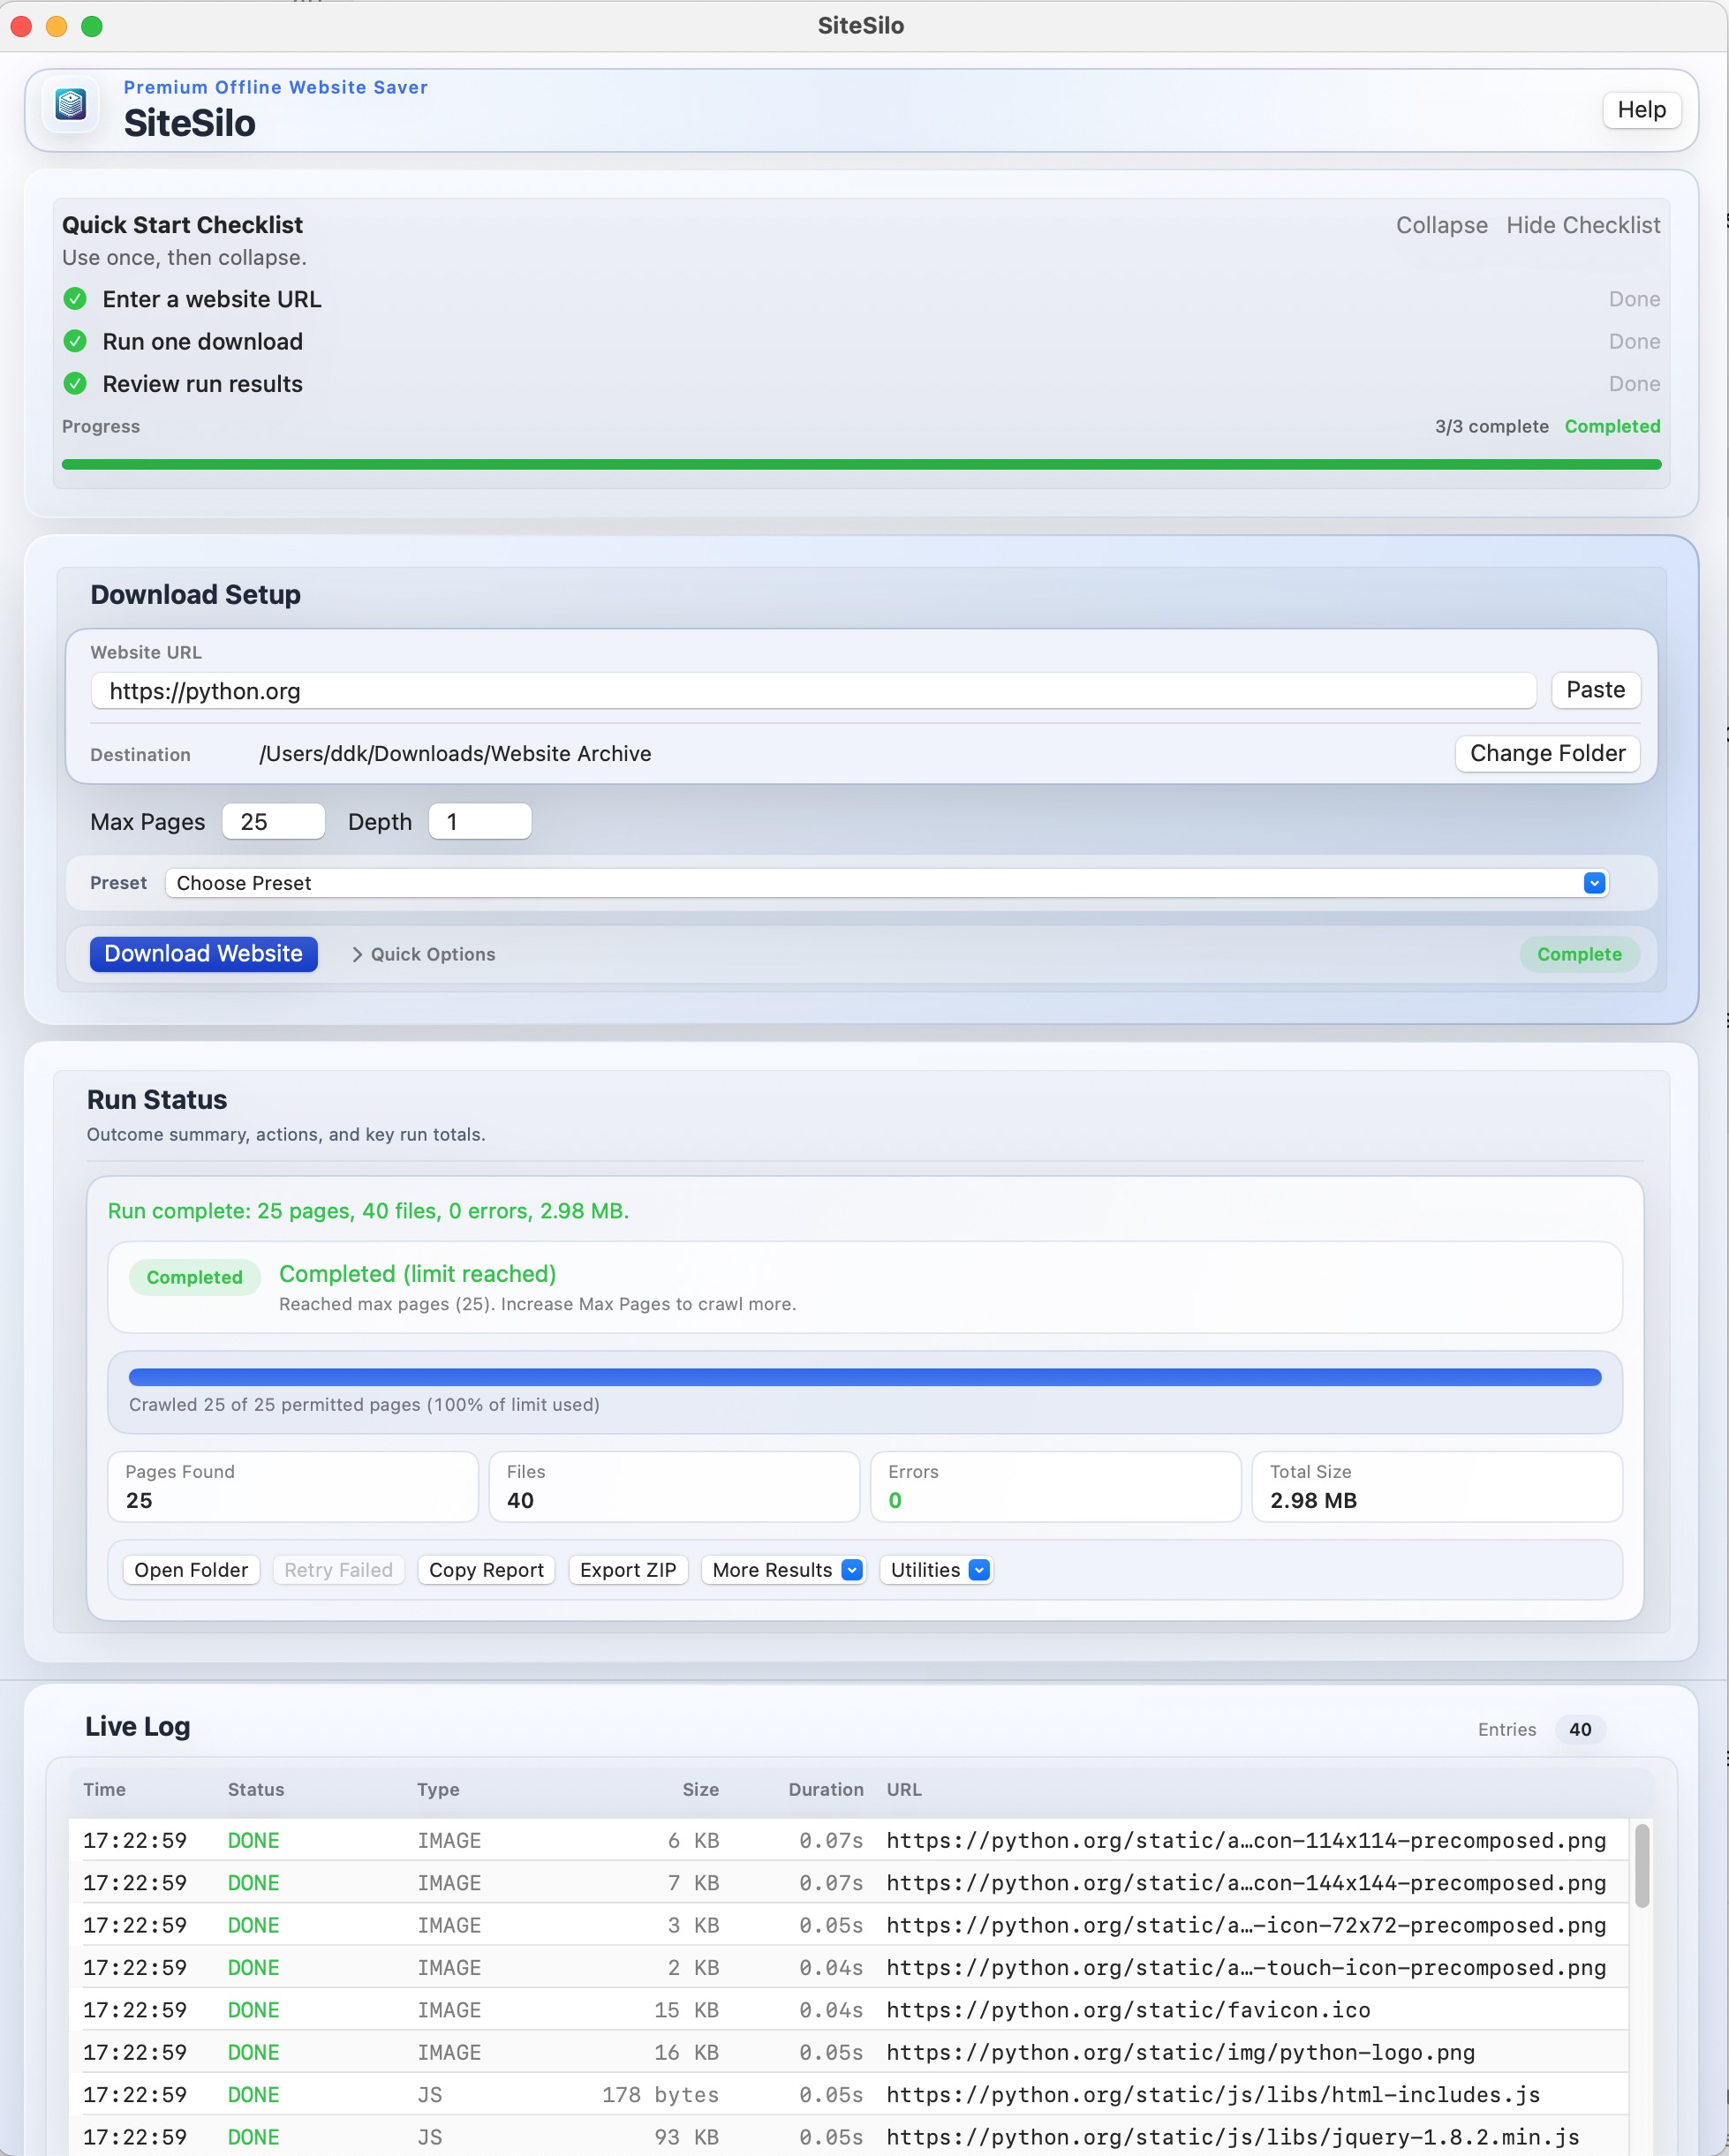Click the Depth field
The height and width of the screenshot is (2156, 1729).
pos(480,821)
